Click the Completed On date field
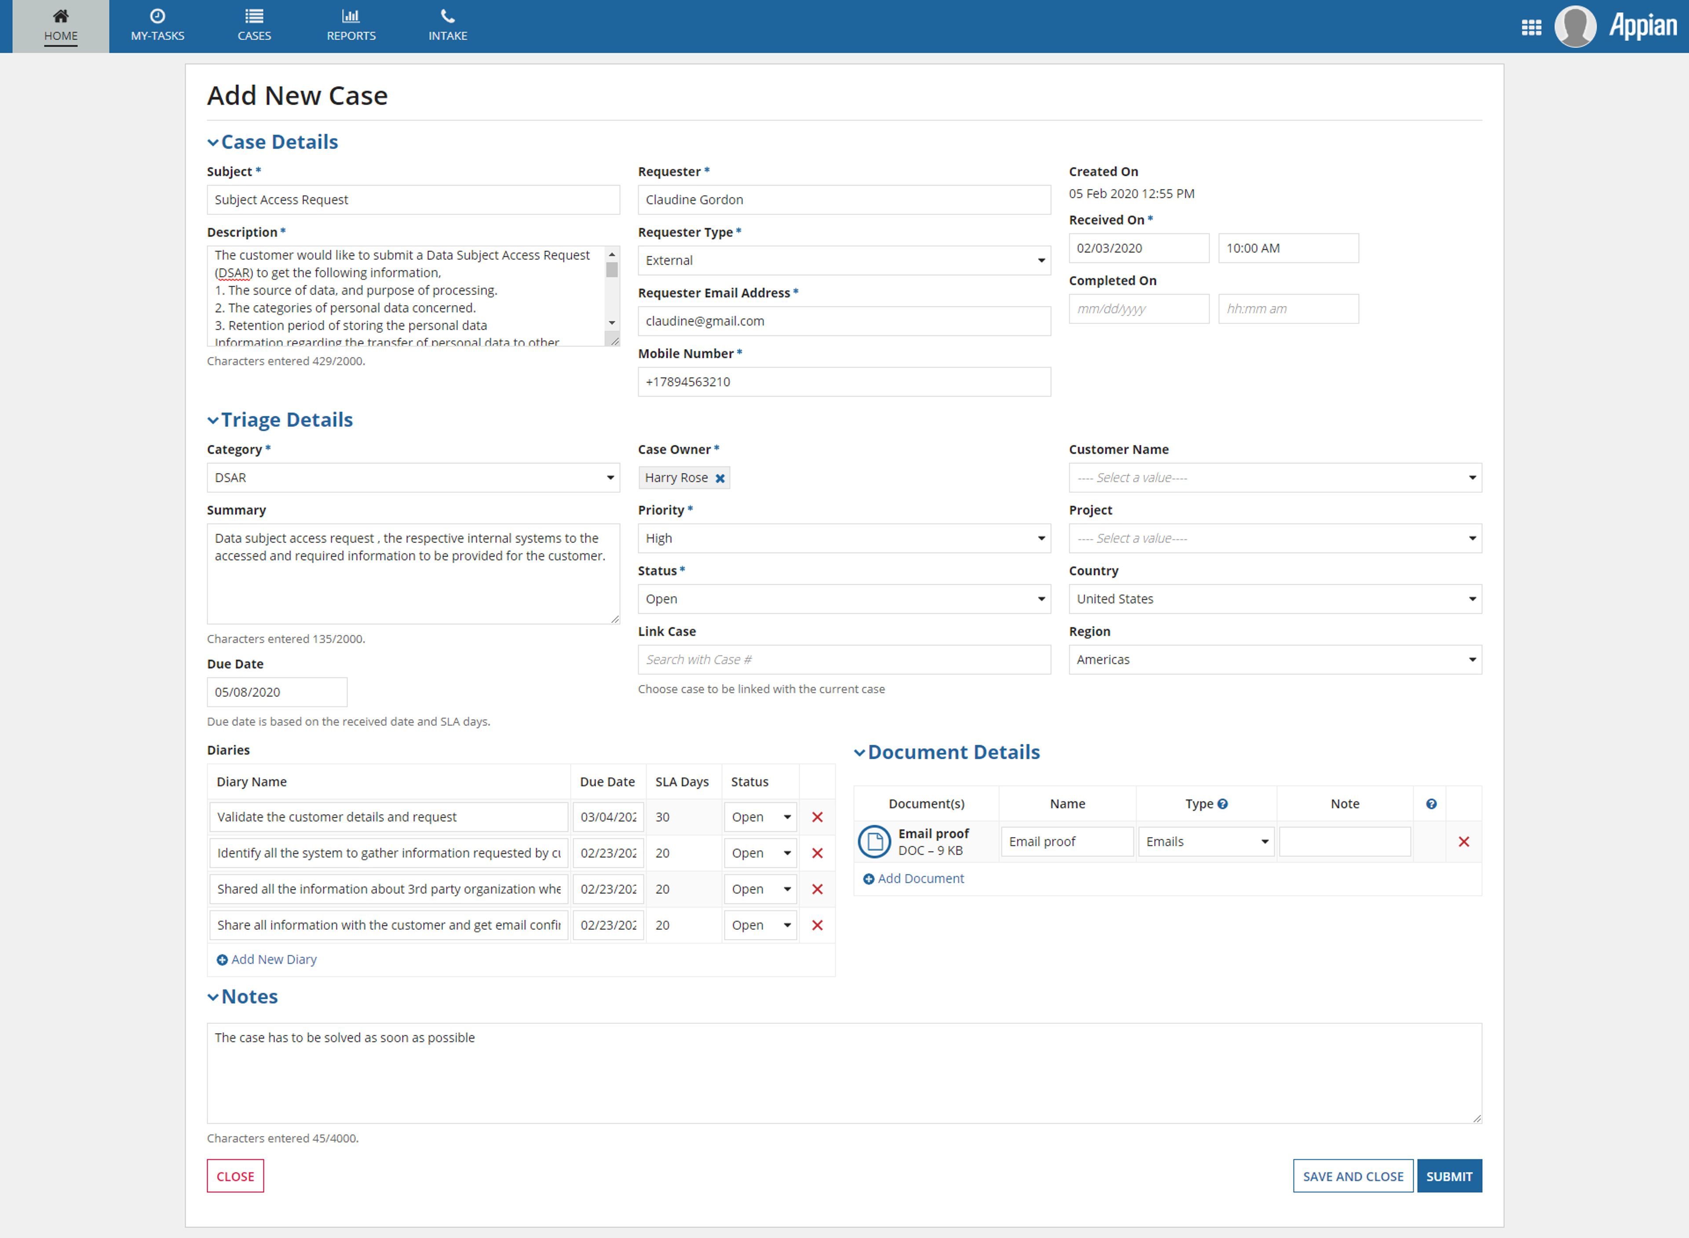 click(1139, 309)
